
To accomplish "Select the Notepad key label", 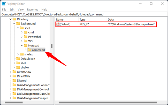I will [34, 46].
